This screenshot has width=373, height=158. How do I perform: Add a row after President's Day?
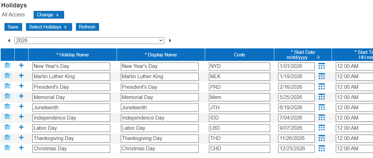pos(21,86)
